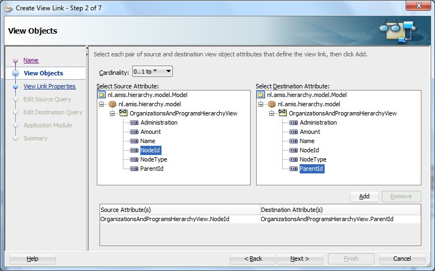The width and height of the screenshot is (435, 271).
Task: Collapse OrganizationsAndProgramsHierarchyView node in destination tree
Action: (271, 113)
